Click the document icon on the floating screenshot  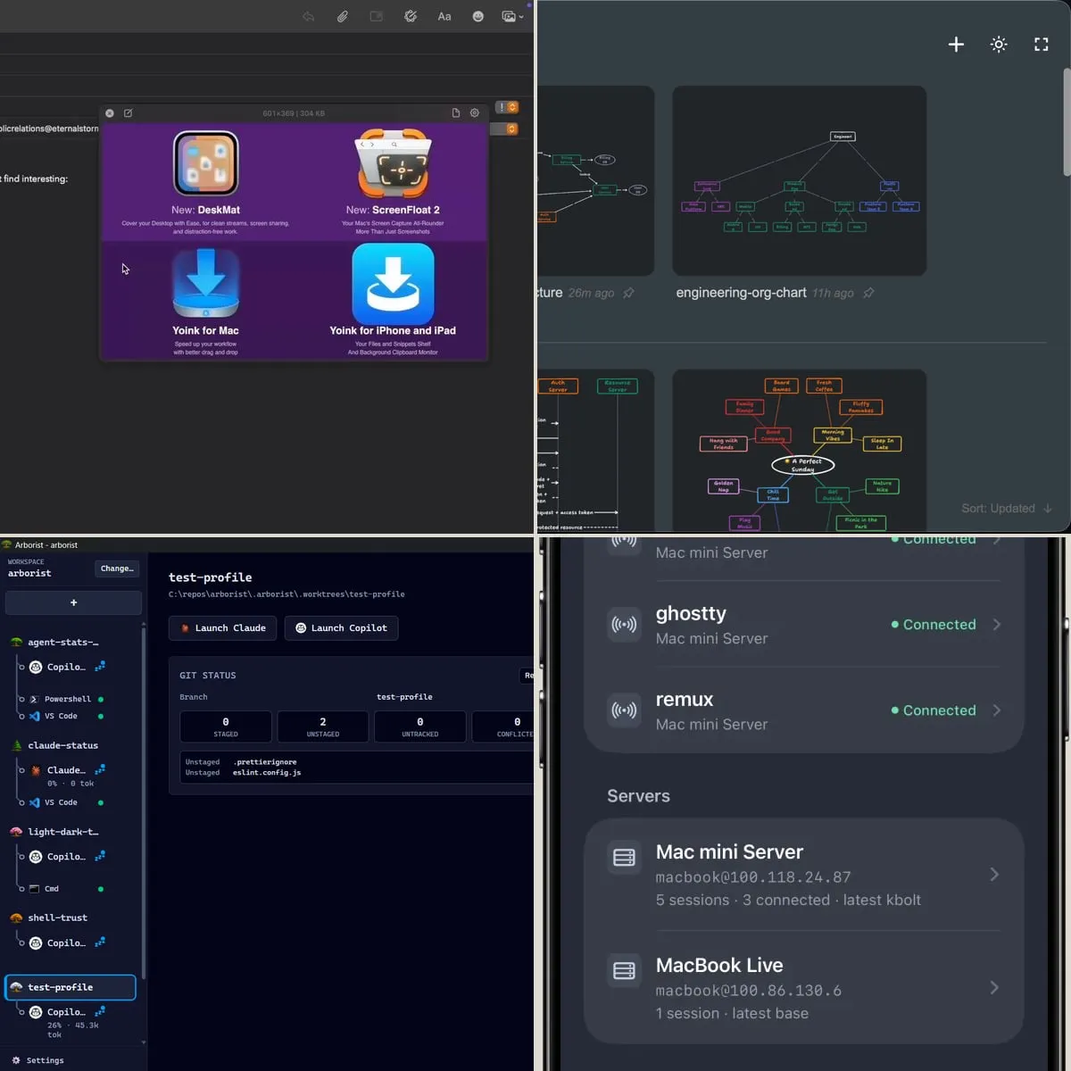pos(456,113)
